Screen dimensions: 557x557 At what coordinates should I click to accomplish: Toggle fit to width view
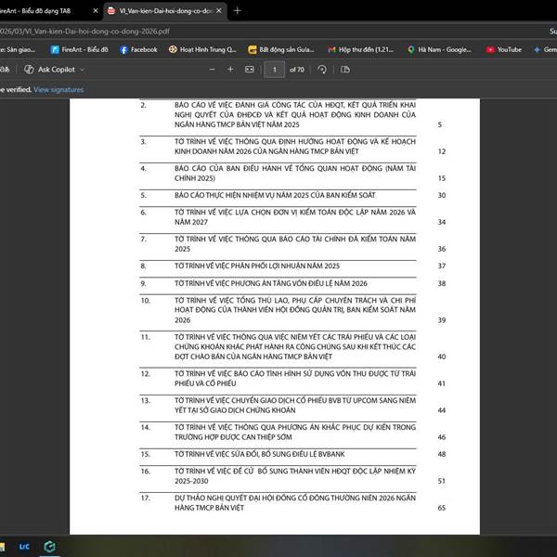tap(250, 70)
